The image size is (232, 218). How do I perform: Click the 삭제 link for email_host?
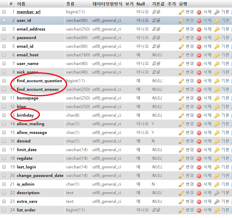click(207, 55)
